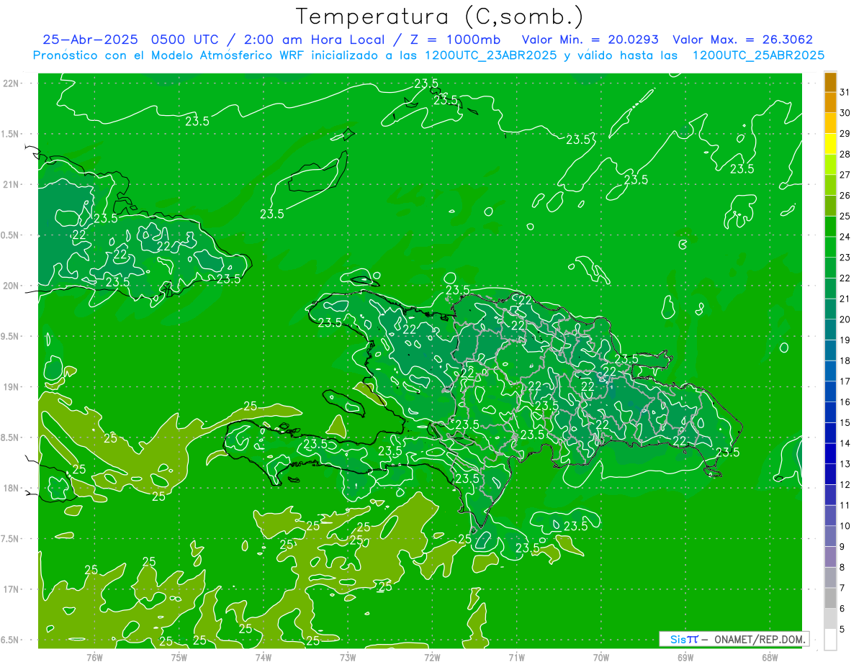Select the date text '25-Abr-2025'
Viewport: 864px width, 667px height.
click(91, 40)
